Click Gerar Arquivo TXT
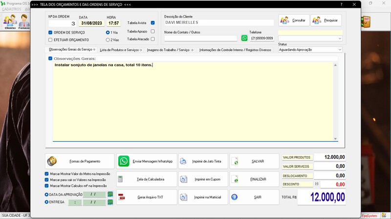Viewport: 391px width, 219px height. point(147,197)
